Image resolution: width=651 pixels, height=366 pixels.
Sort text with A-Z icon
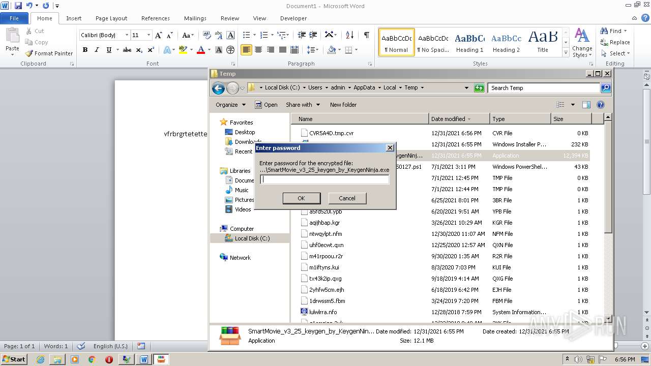pos(349,35)
